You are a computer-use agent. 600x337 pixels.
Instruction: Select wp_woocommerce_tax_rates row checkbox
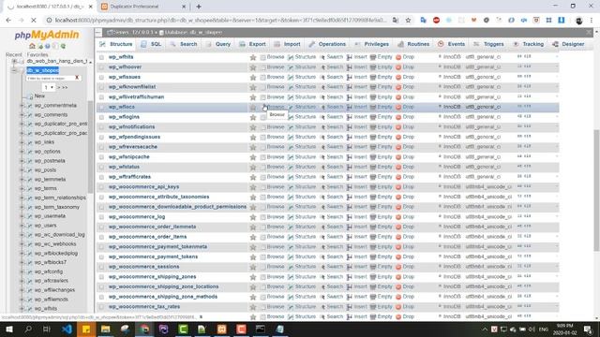[x=101, y=307]
